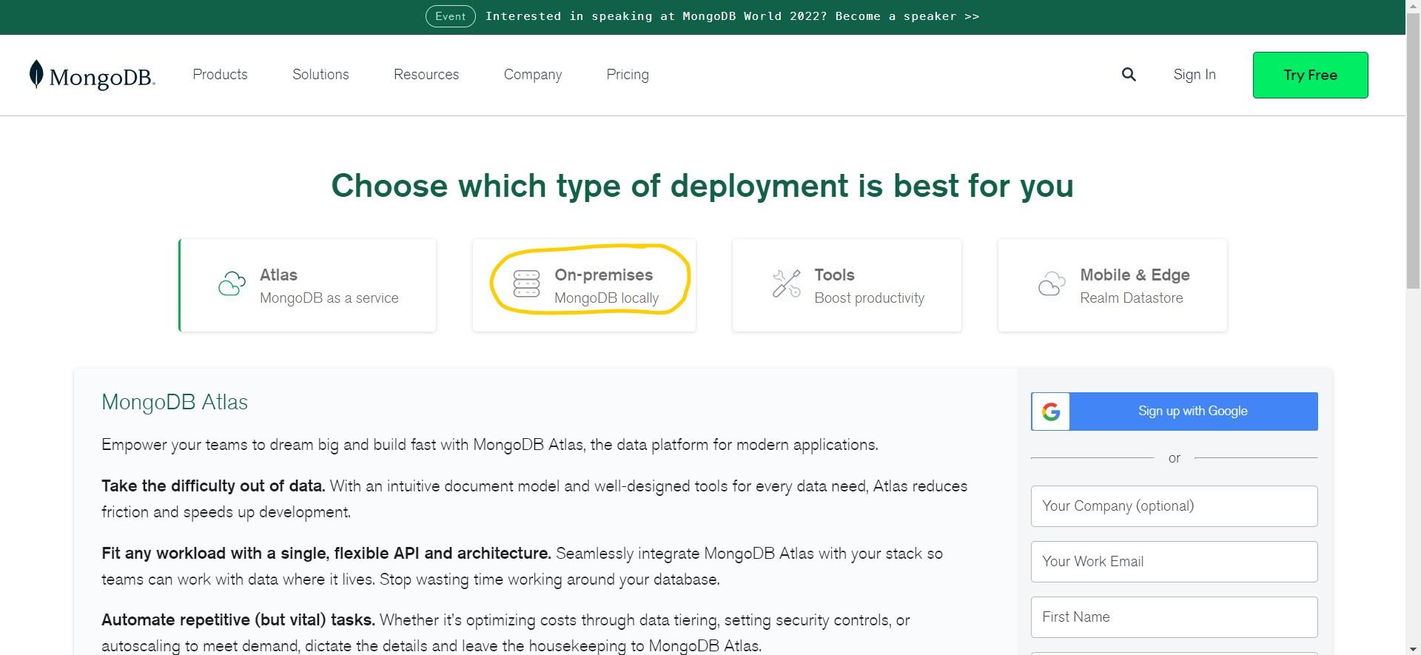Click 'Realm Datastore' subtitle

(1131, 298)
